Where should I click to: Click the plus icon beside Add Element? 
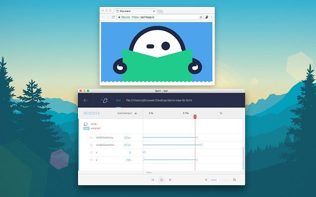click(x=136, y=113)
